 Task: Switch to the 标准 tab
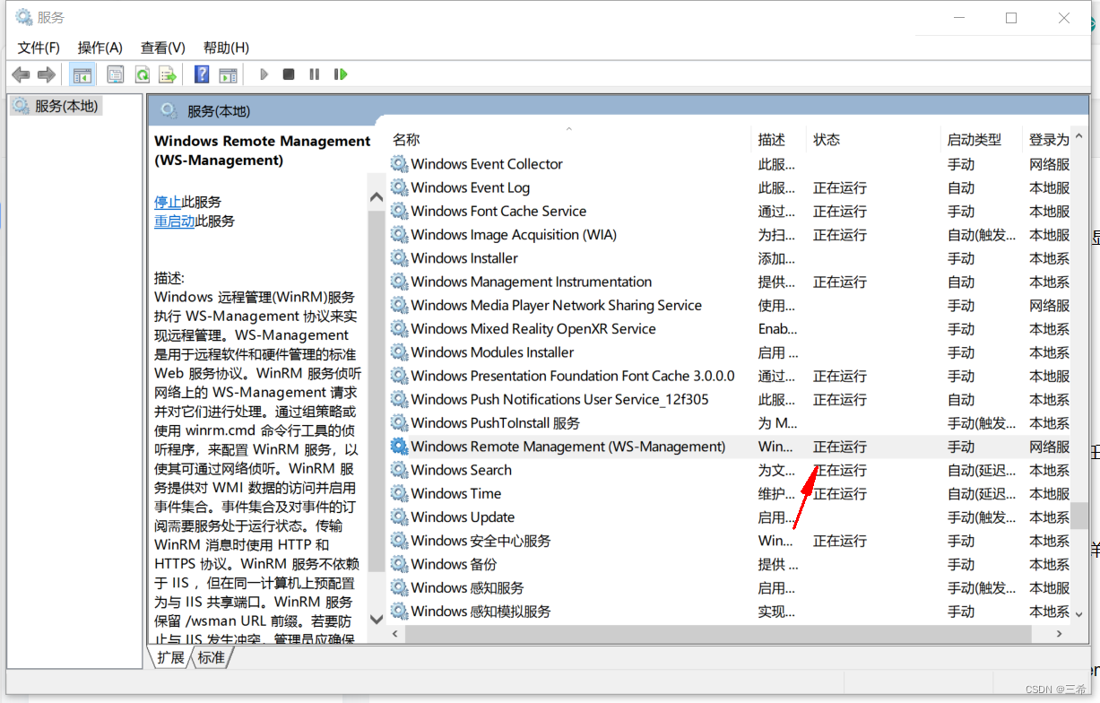click(211, 657)
